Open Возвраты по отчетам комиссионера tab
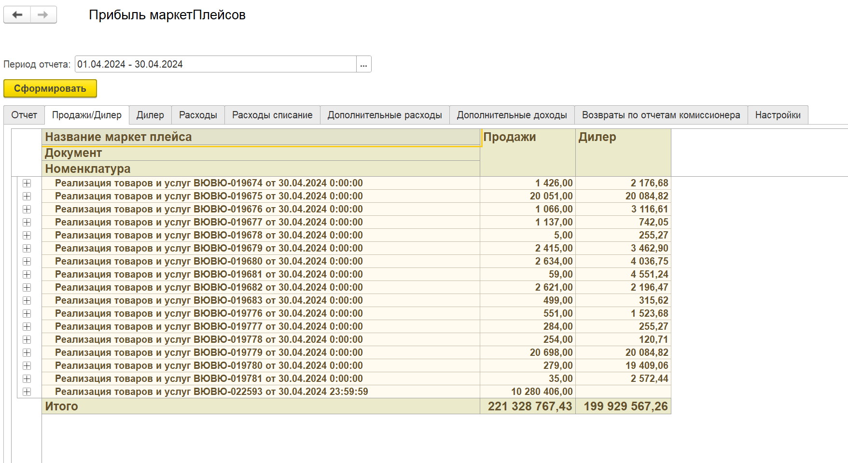The image size is (848, 463). point(661,115)
